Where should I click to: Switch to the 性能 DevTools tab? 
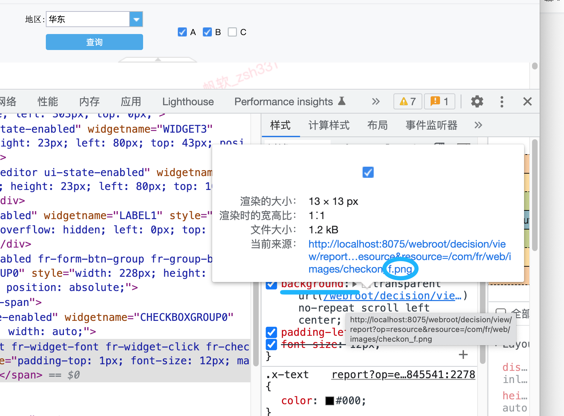pos(48,101)
